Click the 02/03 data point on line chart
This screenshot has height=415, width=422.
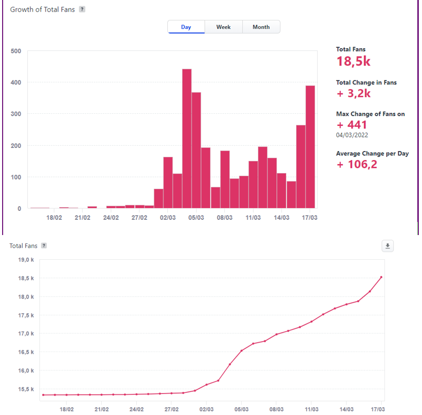pyautogui.click(x=207, y=385)
